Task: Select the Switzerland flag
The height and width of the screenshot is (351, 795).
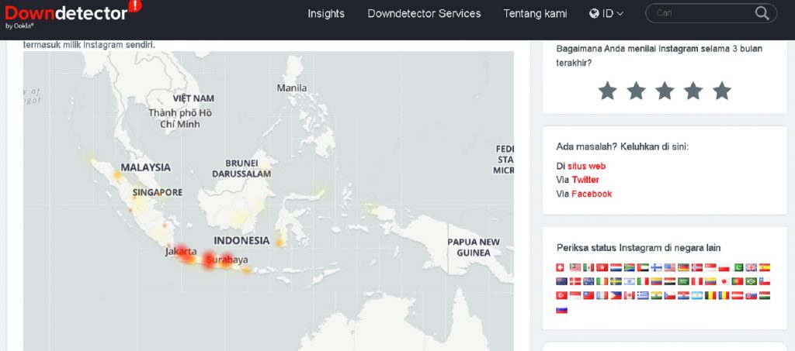Action: coord(560,267)
